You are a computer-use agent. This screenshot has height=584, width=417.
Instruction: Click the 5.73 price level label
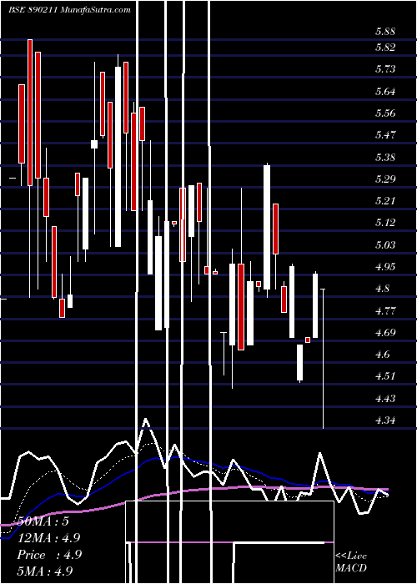point(385,69)
